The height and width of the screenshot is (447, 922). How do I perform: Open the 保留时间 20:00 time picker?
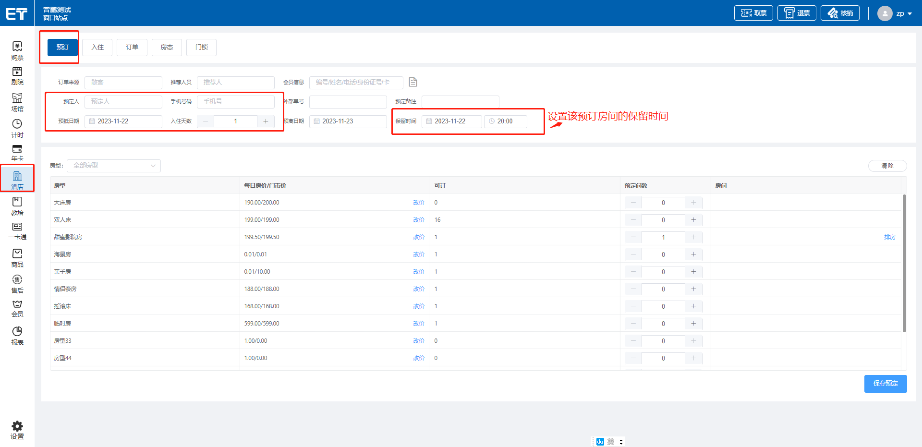pos(506,121)
